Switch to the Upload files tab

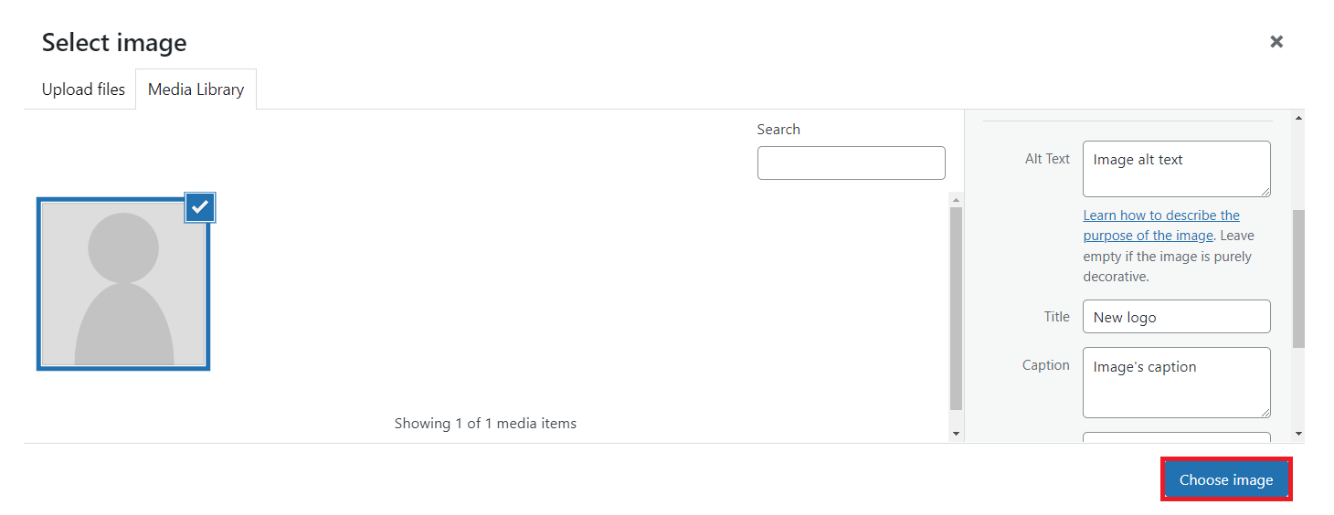click(83, 89)
